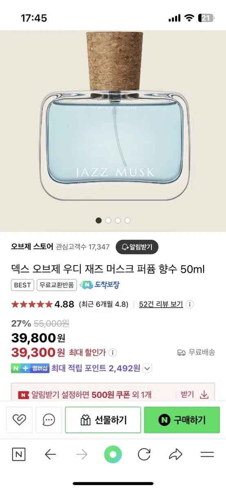Tap 선물하기 gift button
Screen dimensions: 226x490
coord(103,420)
